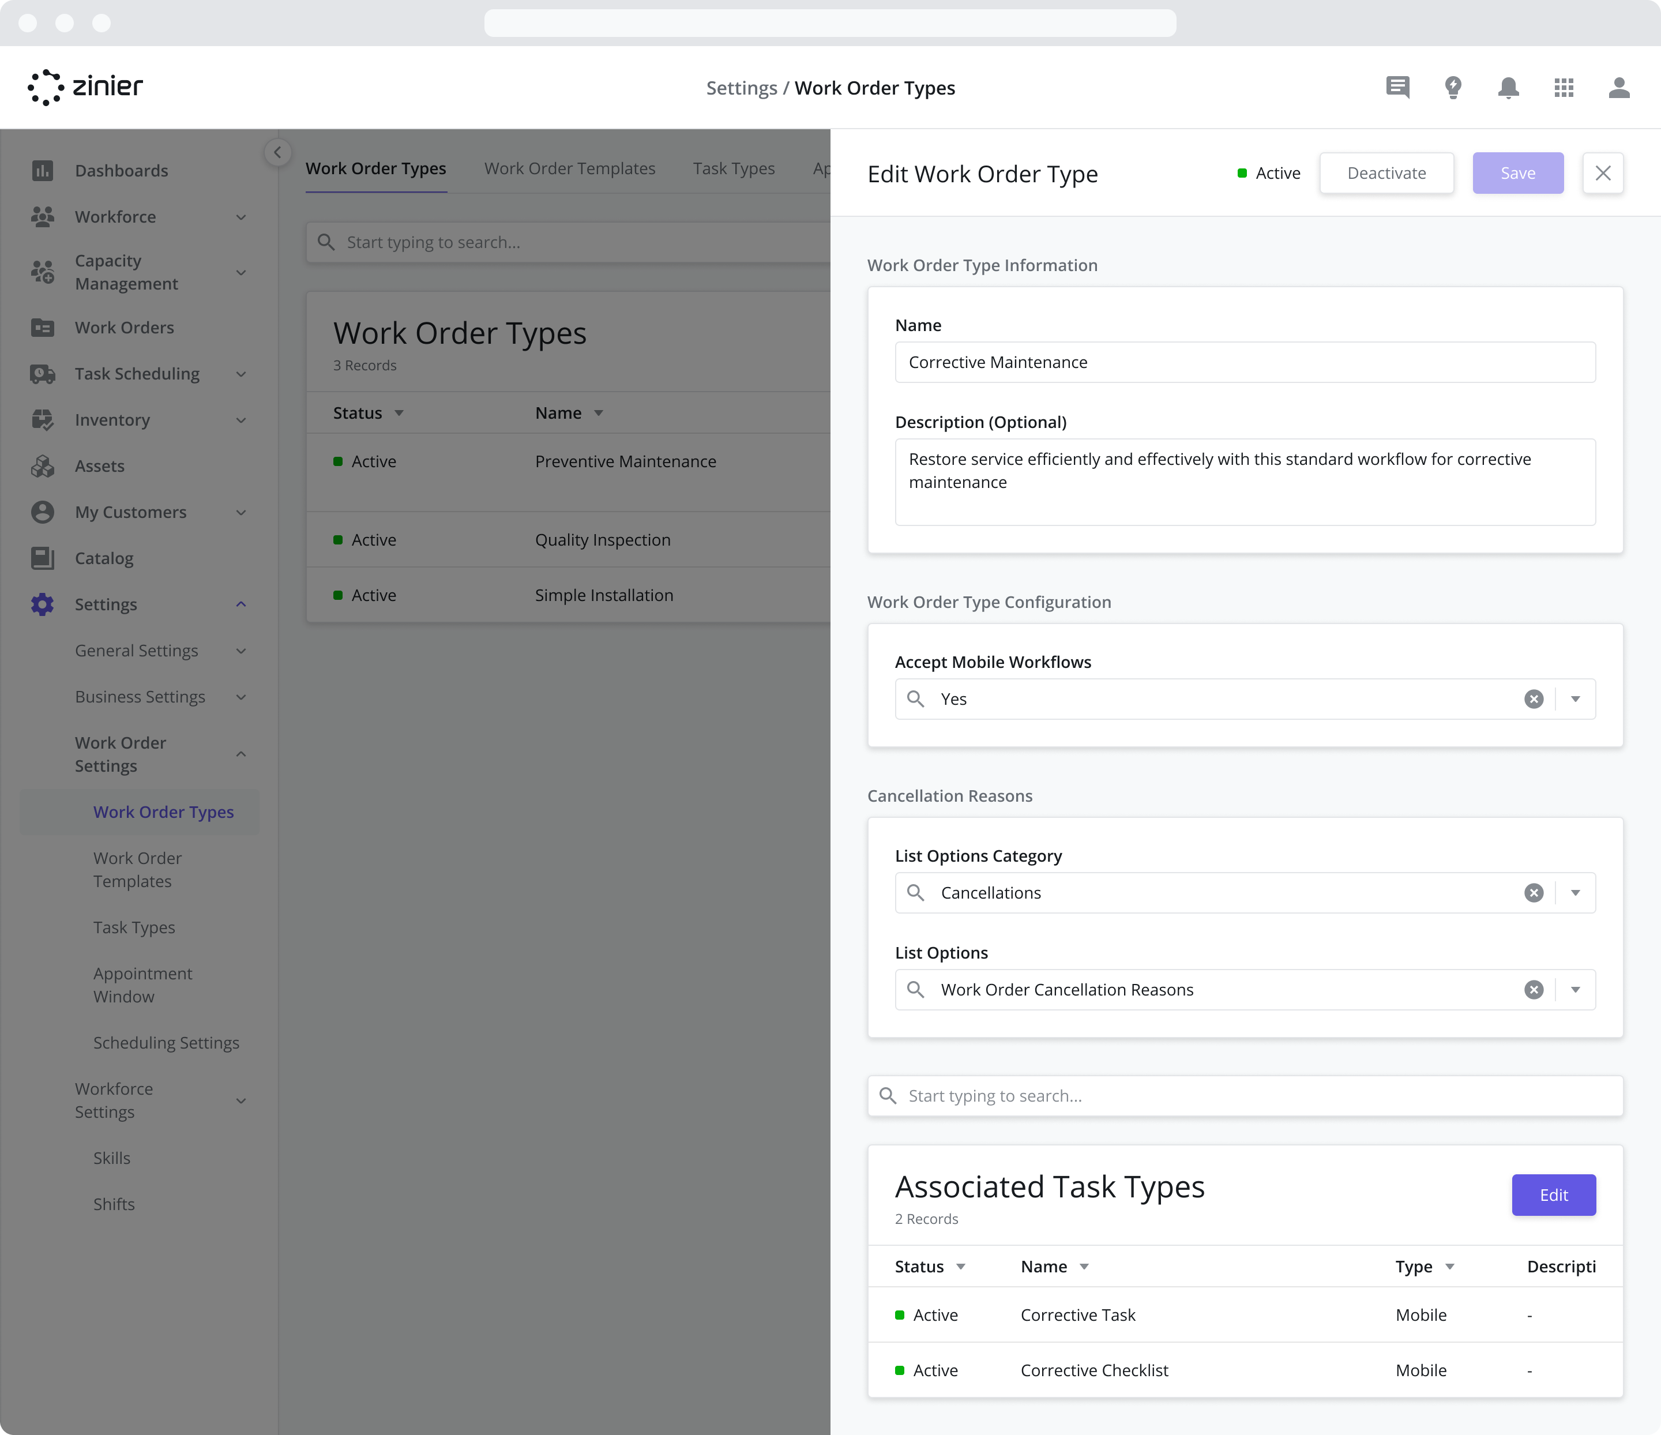This screenshot has height=1435, width=1661.
Task: Open the feedback comment icon
Action: 1397,88
